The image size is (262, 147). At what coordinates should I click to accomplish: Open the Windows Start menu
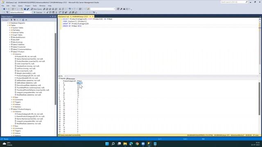(107, 144)
